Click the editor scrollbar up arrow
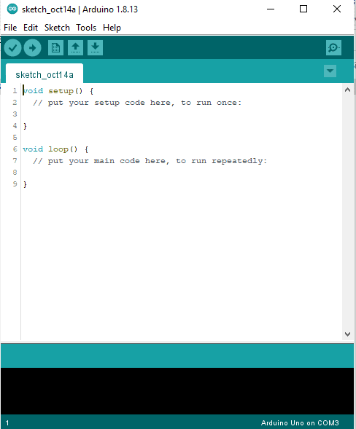This screenshot has height=429, width=356. pyautogui.click(x=347, y=90)
